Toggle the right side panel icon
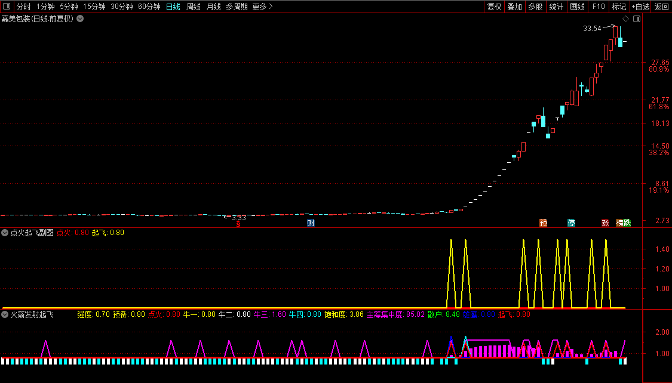 pyautogui.click(x=637, y=19)
